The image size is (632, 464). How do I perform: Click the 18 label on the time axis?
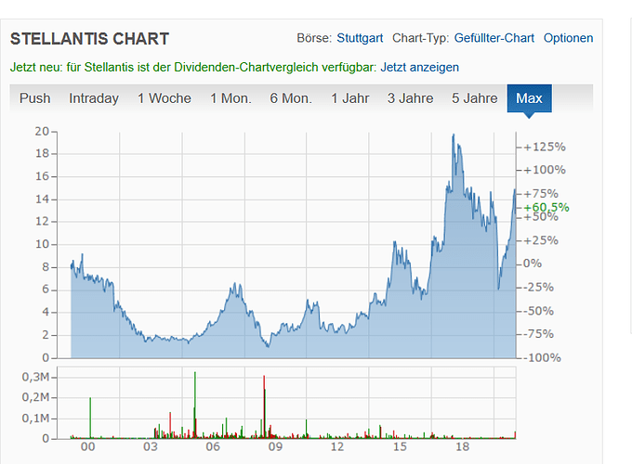pos(462,446)
